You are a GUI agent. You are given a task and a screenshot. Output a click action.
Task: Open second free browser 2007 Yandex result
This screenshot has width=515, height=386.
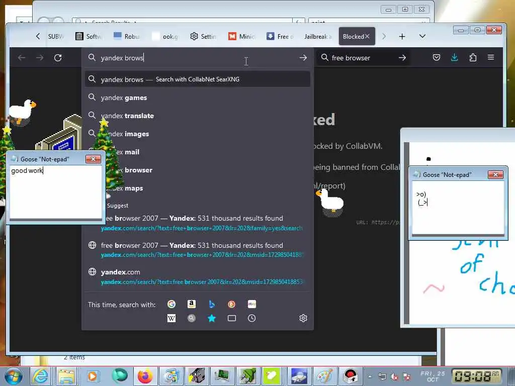[x=197, y=250]
